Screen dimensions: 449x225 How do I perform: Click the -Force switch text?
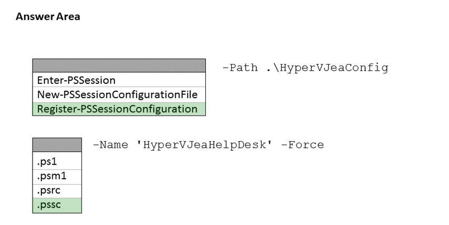303,145
